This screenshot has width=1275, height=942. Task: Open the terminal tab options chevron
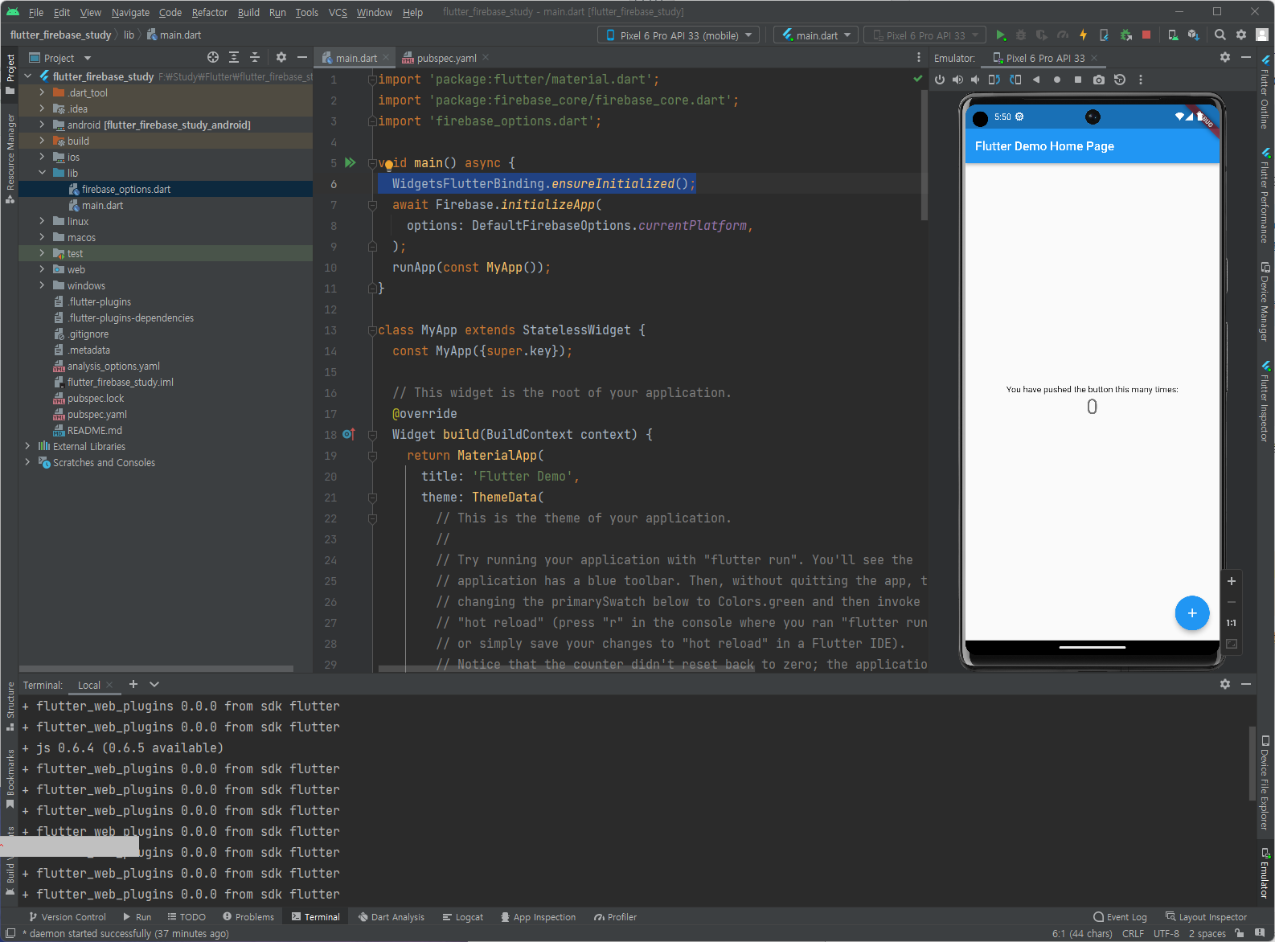(154, 685)
